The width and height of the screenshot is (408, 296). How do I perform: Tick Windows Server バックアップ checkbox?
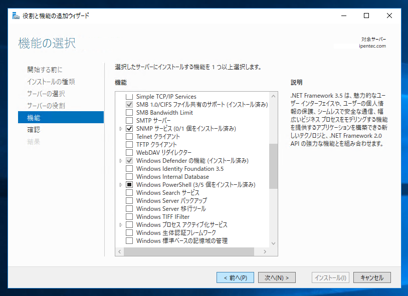tap(129, 201)
